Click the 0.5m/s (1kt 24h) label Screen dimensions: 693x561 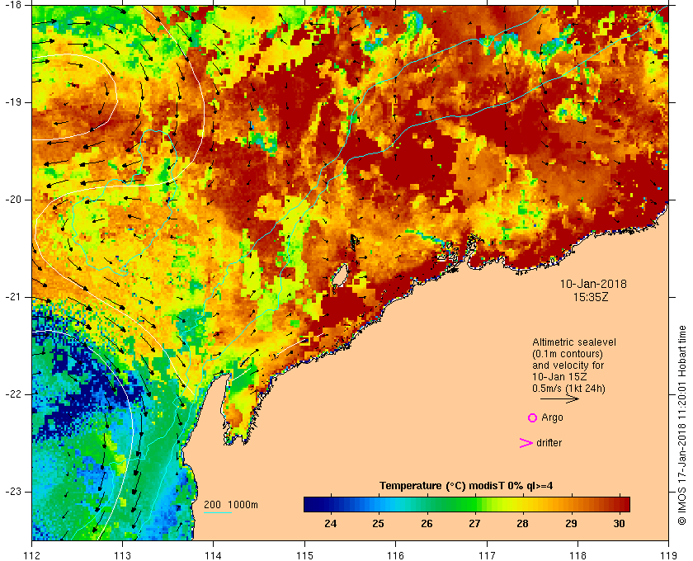point(568,389)
